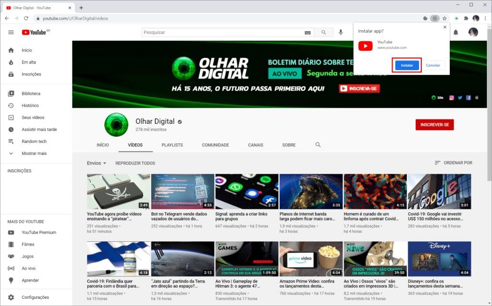Click the browser address bar URL
Screen dimensions: 492x306
(75, 19)
